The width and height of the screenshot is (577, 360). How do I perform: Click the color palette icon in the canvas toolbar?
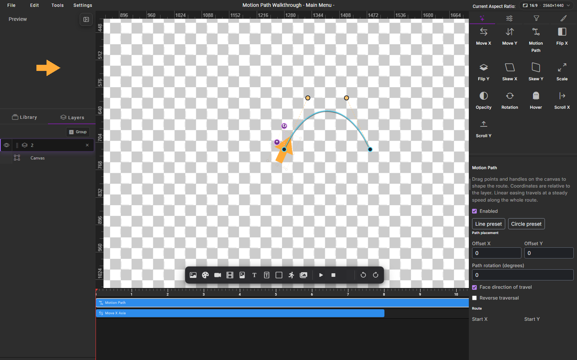pos(205,275)
